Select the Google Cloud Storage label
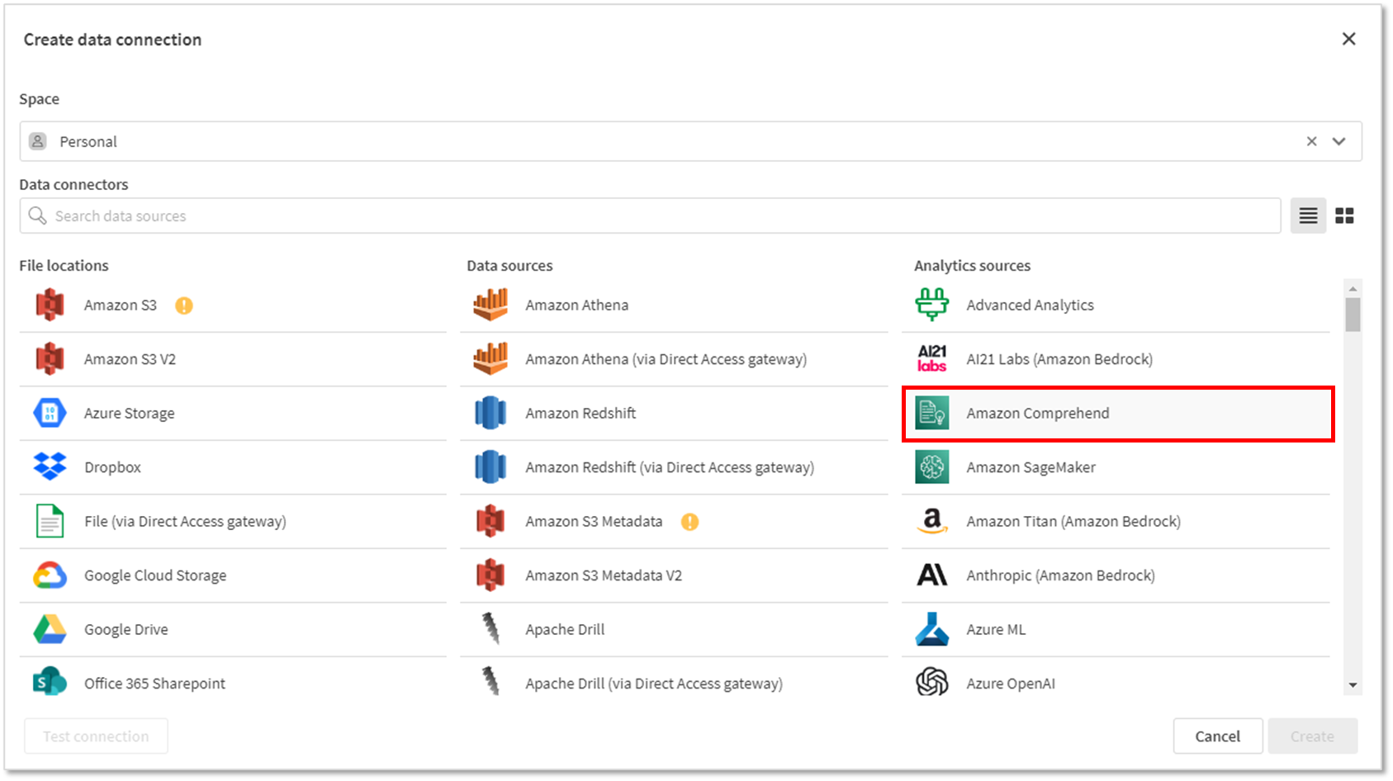Screen dimensions: 1393x781 pos(155,575)
